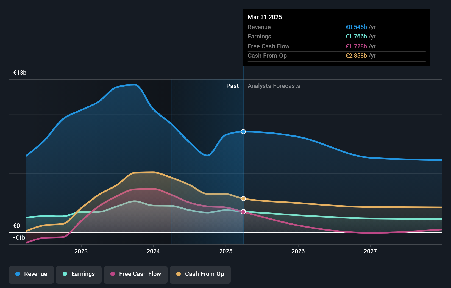451x288 pixels.
Task: Select the 2023 x-axis label
Action: [81, 251]
